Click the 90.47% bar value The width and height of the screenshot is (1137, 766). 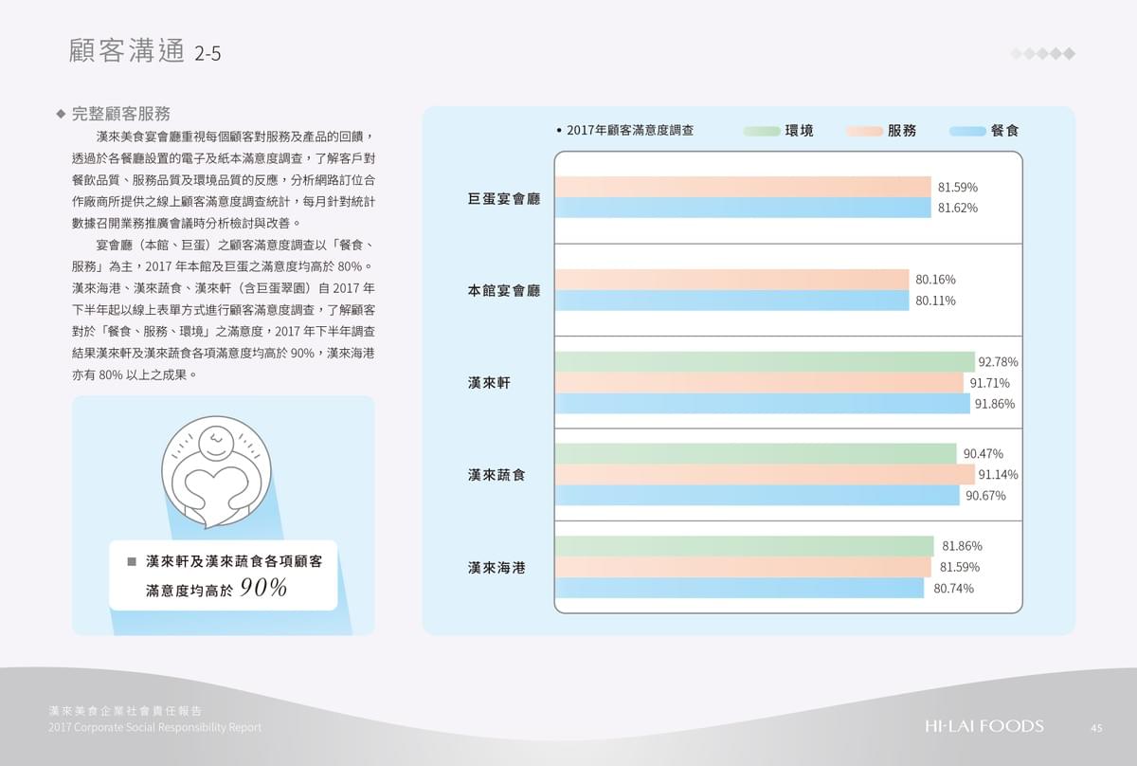point(983,454)
